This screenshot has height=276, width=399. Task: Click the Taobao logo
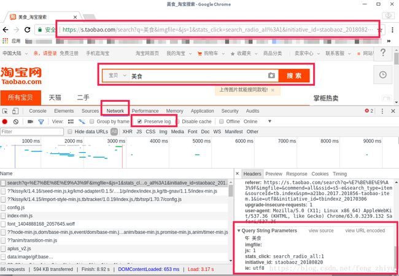click(x=21, y=75)
